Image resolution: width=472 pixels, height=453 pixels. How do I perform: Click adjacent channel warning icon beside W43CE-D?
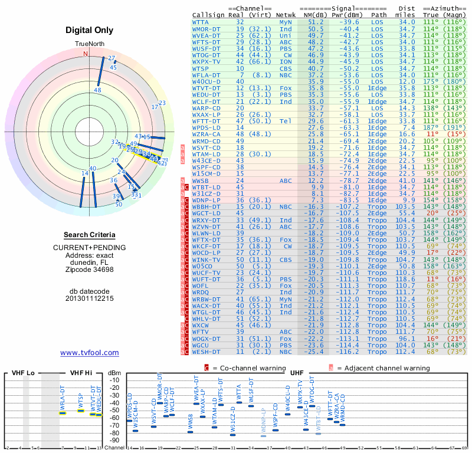182,160
